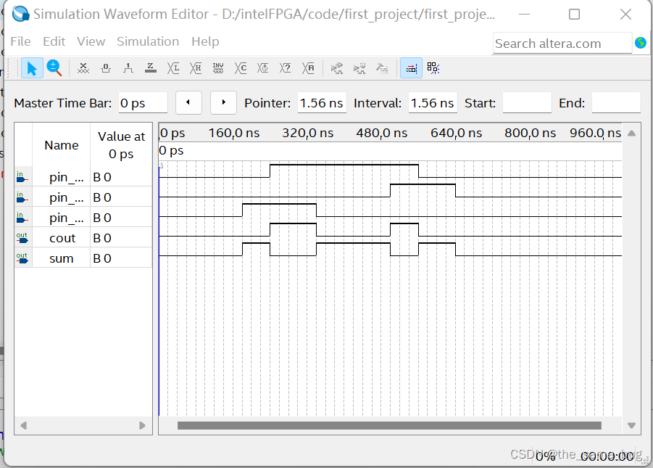653x468 pixels.
Task: Activate the Zoom tool magnifier
Action: point(54,68)
